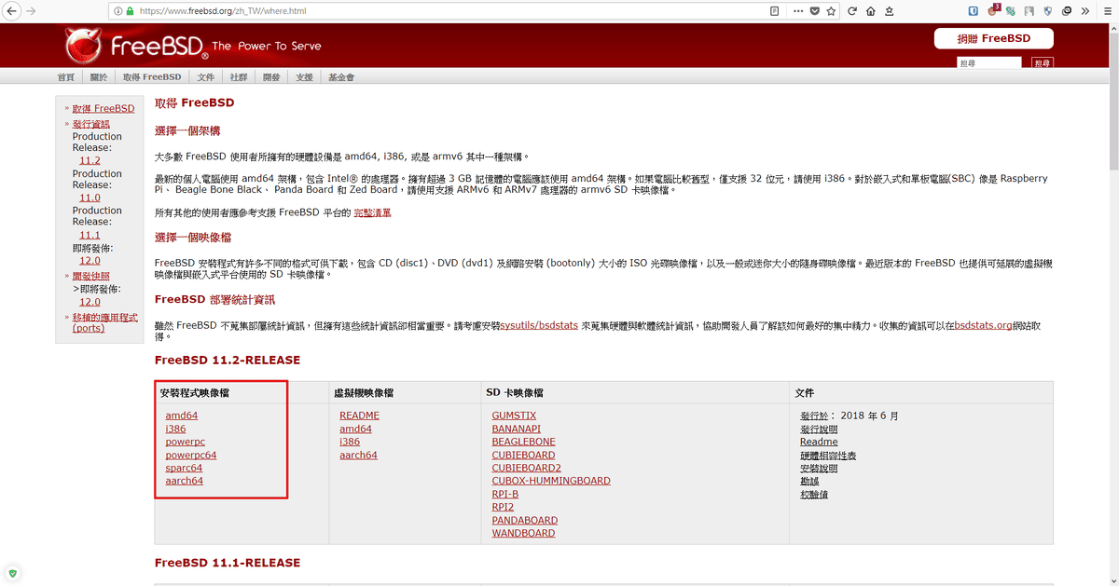
Task: Open the 取得 FreeBSD navigation tab
Action: pyautogui.click(x=152, y=77)
